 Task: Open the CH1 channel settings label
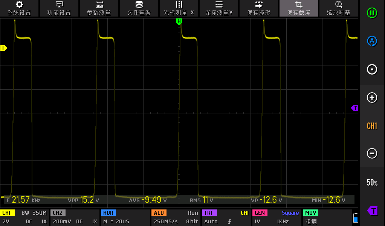click(8, 213)
